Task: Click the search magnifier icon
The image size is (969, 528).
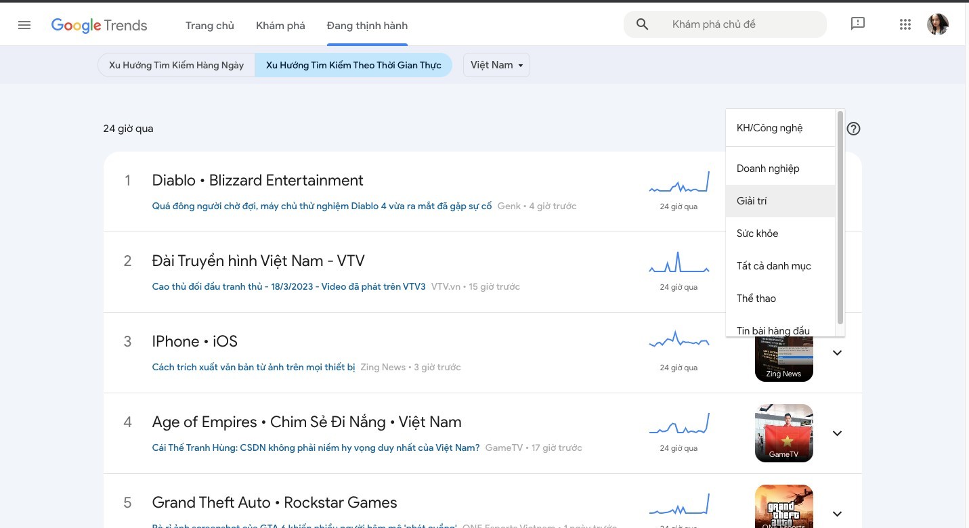Action: coord(643,24)
